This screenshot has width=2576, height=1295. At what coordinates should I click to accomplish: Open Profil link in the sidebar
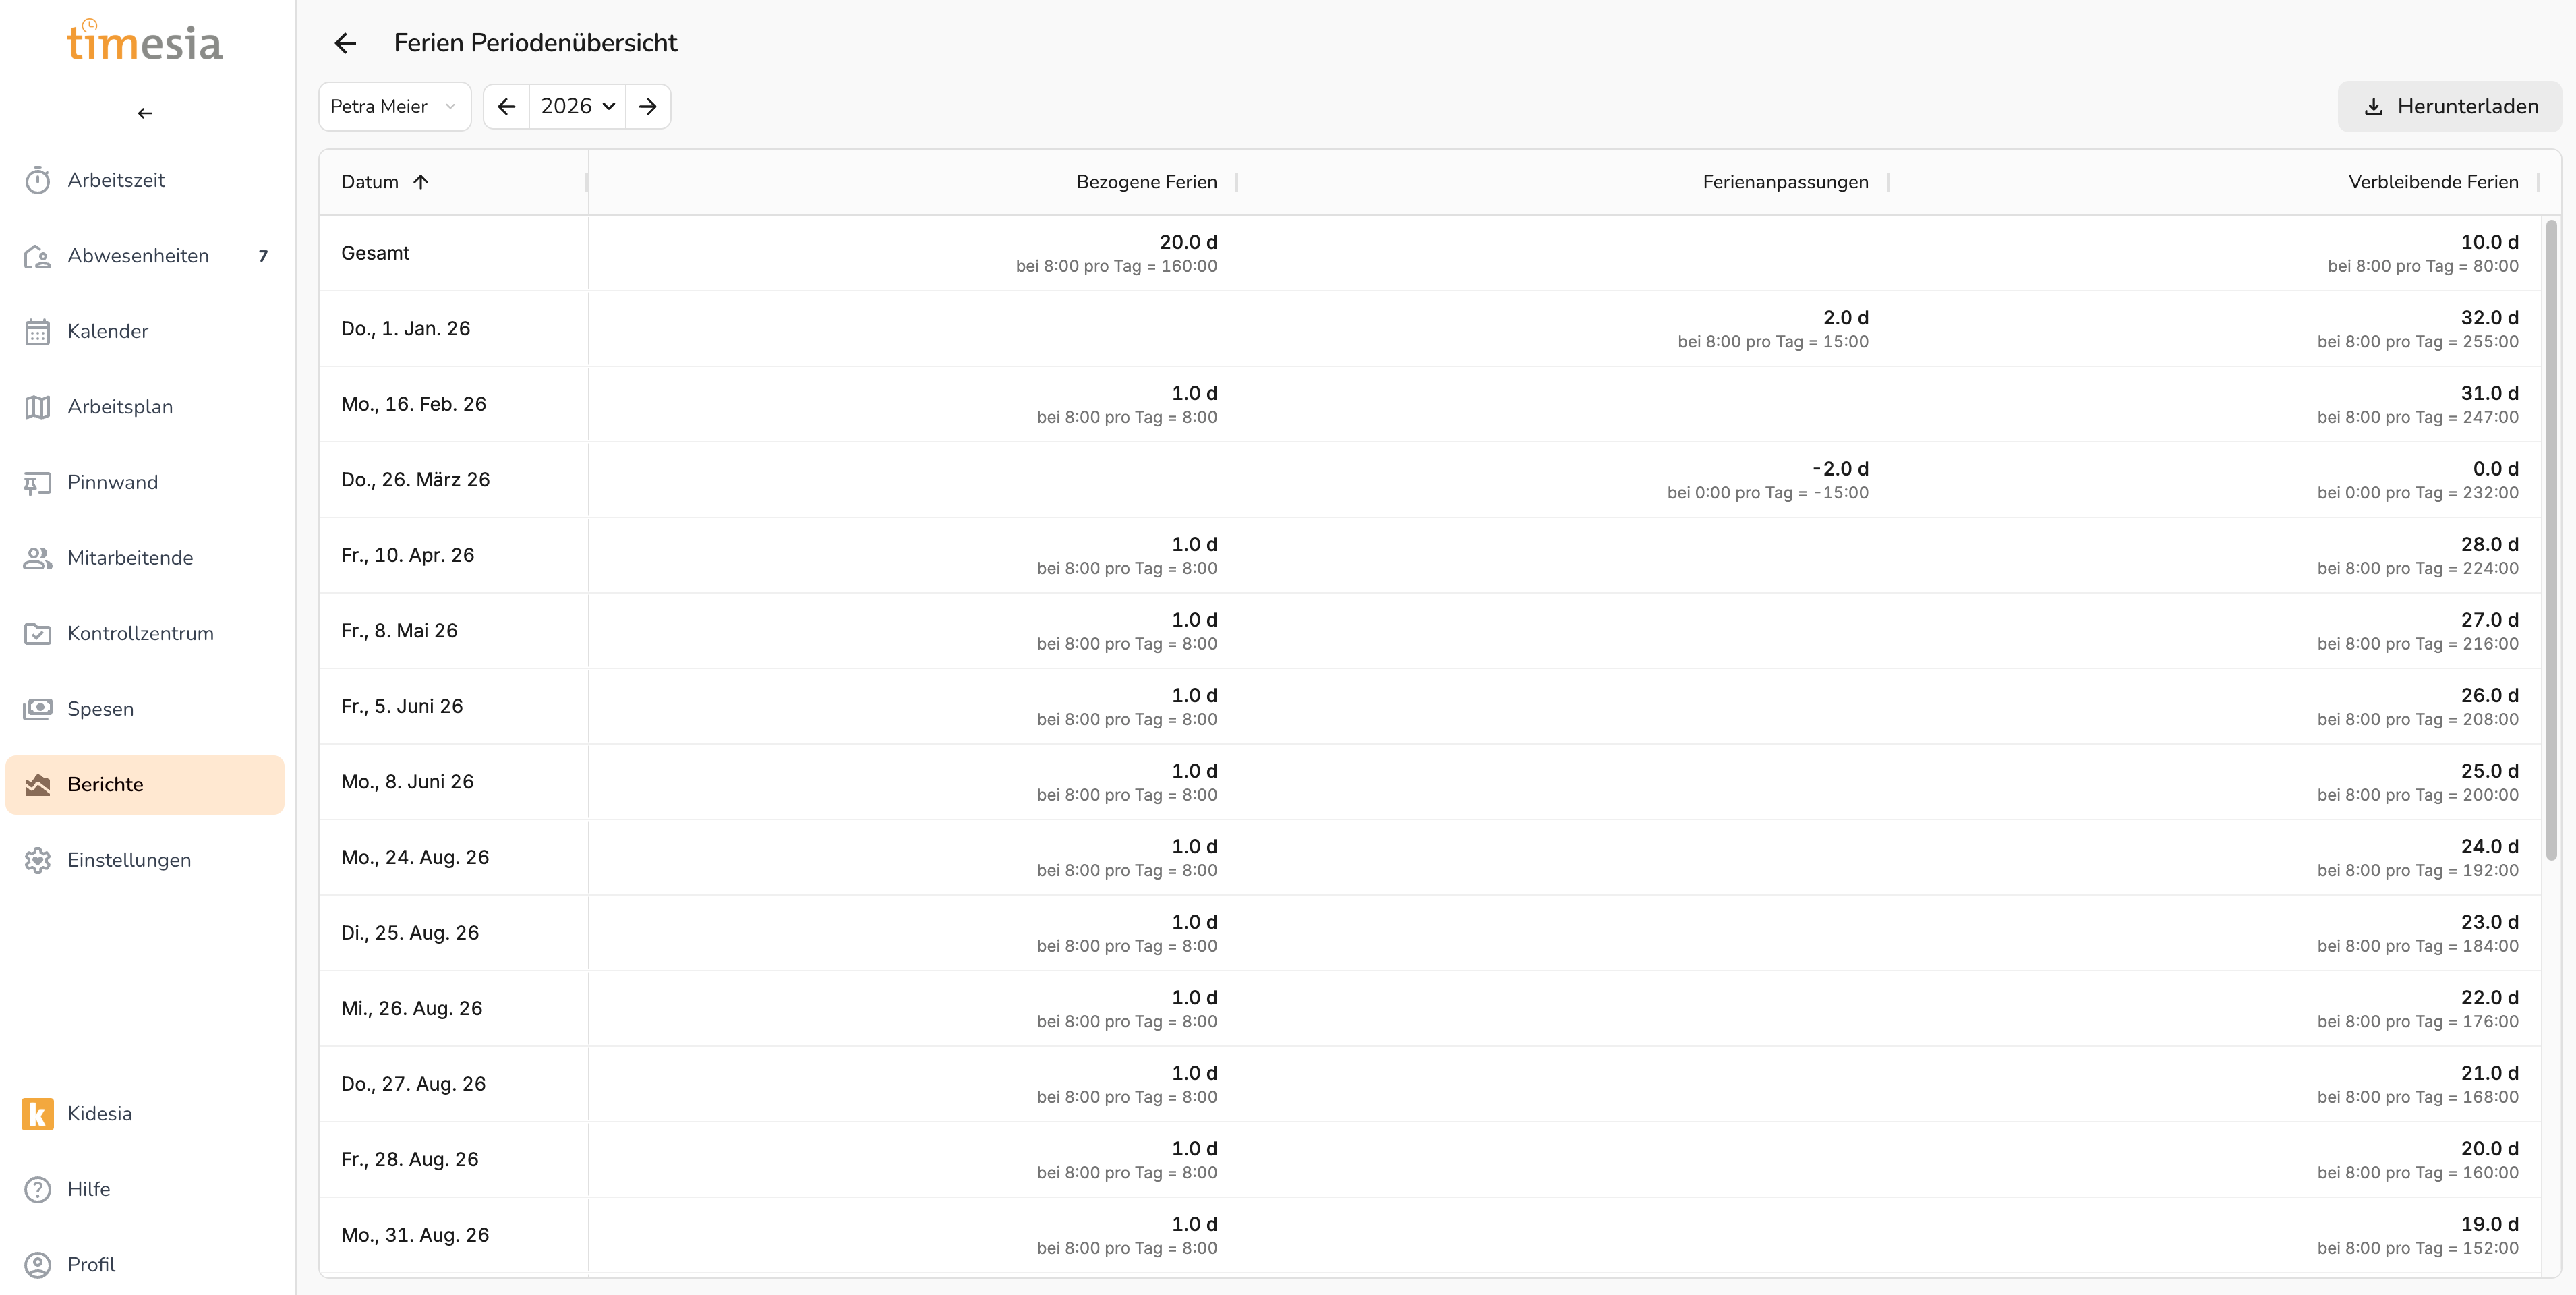click(x=91, y=1264)
